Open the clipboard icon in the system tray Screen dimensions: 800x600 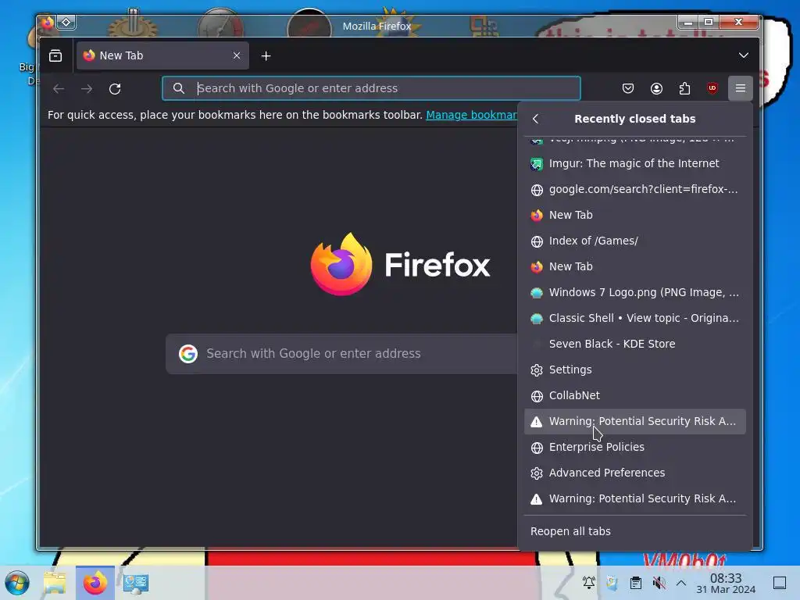pyautogui.click(x=636, y=583)
